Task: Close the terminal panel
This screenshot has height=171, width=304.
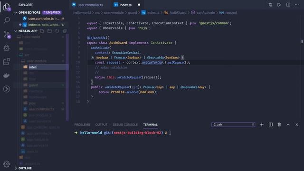Action: pos(296,124)
